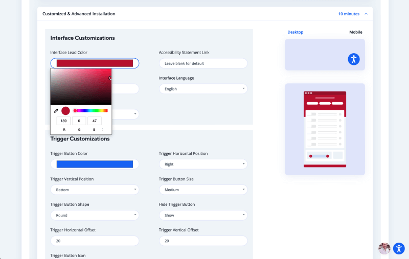The width and height of the screenshot is (409, 259).
Task: Click the rainbow hue slider
Action: point(91,110)
